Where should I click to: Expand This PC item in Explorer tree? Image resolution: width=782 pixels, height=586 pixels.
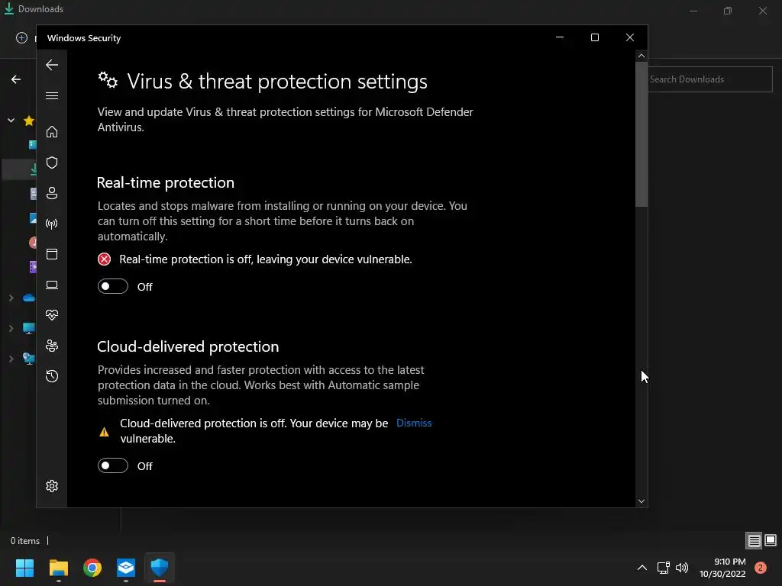(x=11, y=328)
